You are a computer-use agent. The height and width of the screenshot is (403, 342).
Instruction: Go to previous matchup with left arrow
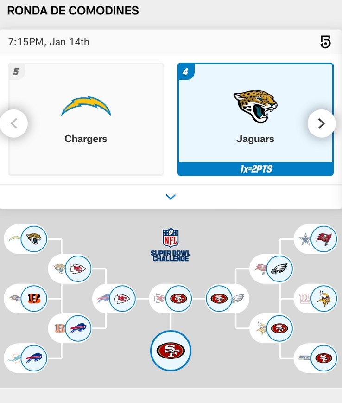click(14, 123)
